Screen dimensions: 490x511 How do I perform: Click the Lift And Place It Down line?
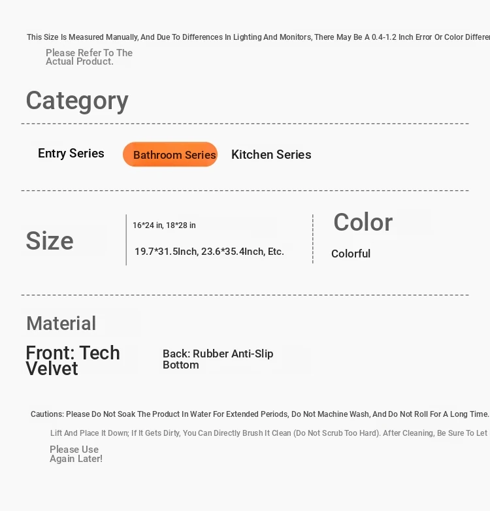tap(269, 433)
